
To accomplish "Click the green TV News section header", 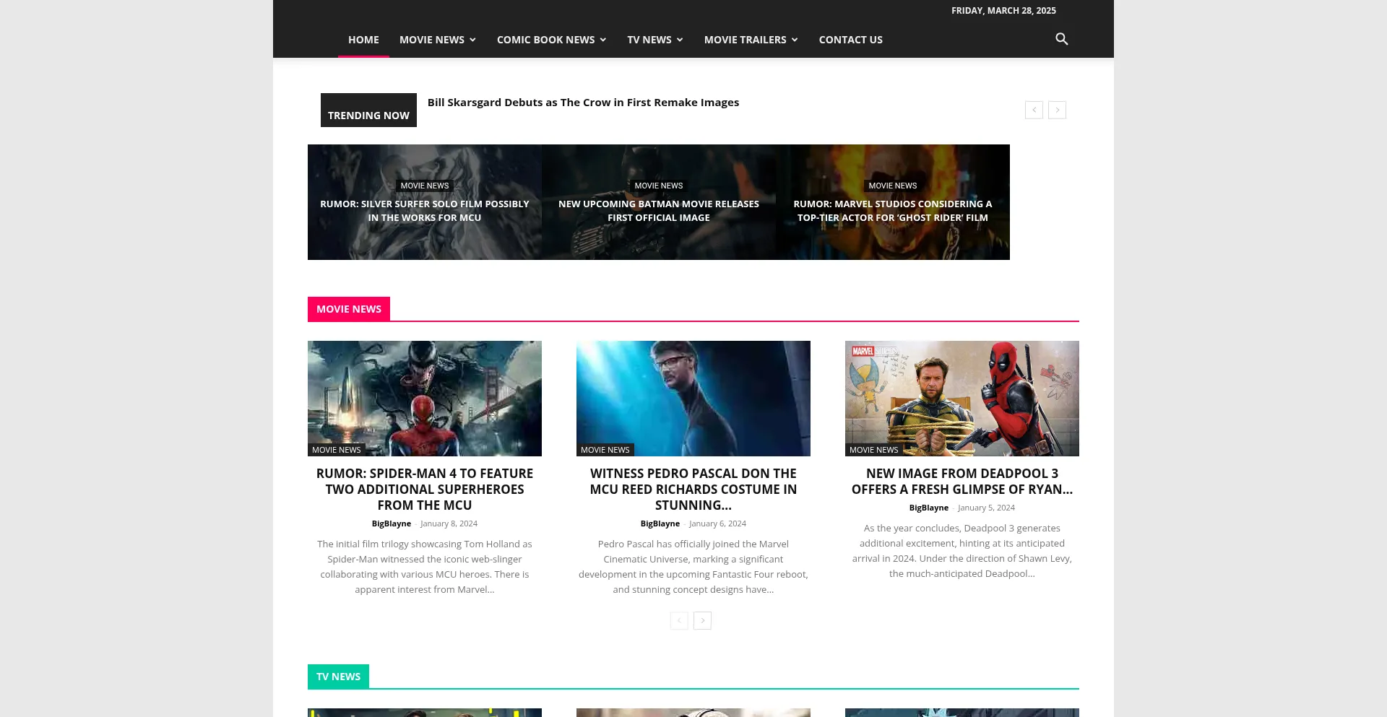I will click(x=338, y=677).
